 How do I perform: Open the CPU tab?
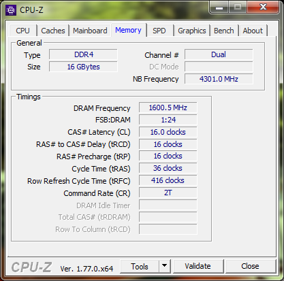click(22, 31)
